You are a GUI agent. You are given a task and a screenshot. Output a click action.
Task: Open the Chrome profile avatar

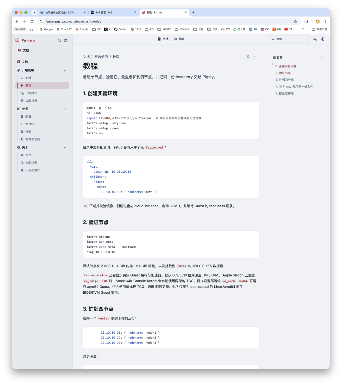click(x=318, y=22)
